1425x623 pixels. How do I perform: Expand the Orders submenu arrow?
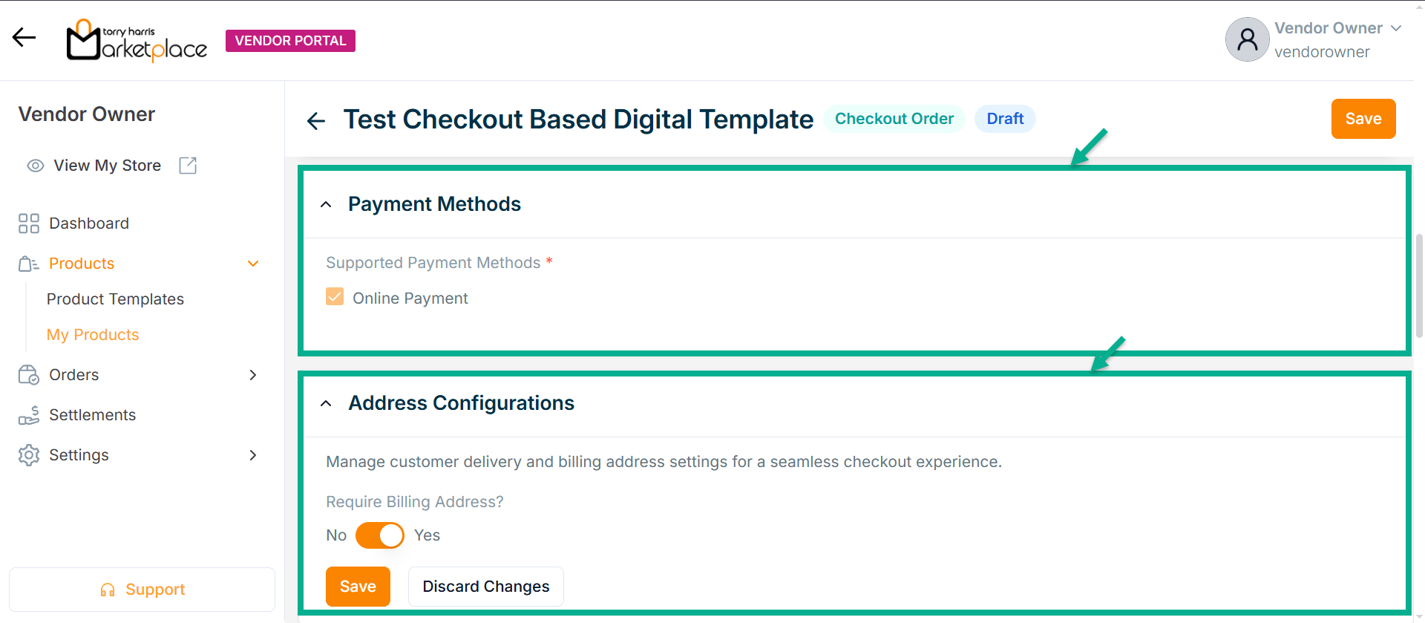tap(253, 375)
